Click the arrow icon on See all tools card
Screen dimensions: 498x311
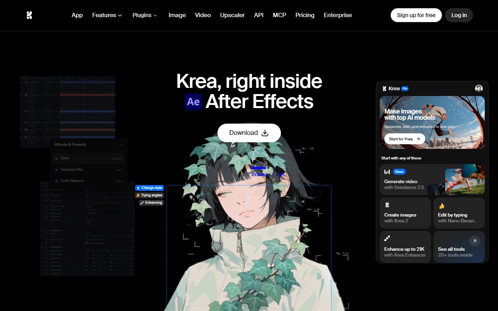coord(474,241)
